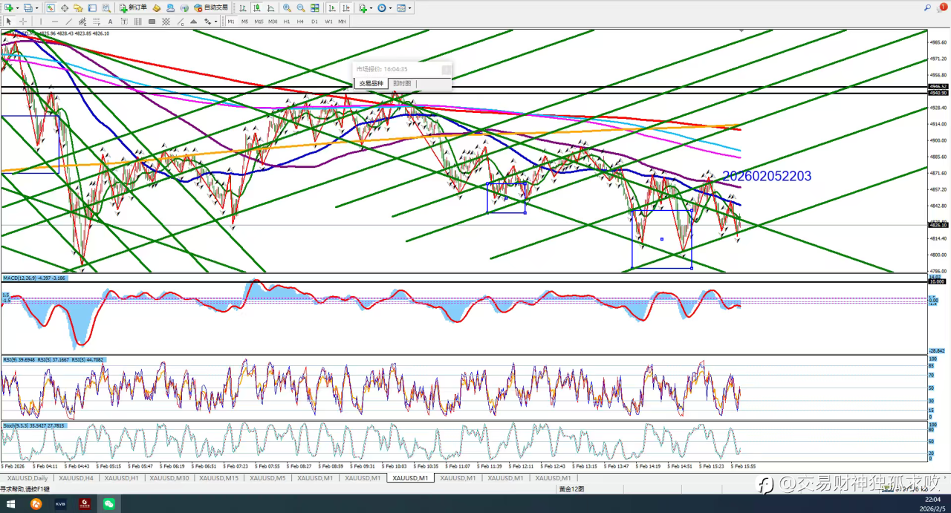Toggle 自动交易 auto trading

tap(211, 7)
